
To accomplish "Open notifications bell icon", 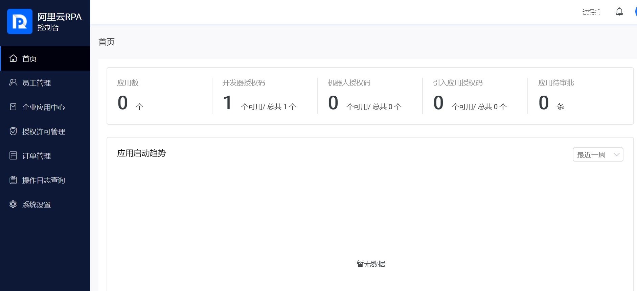I will point(619,11).
